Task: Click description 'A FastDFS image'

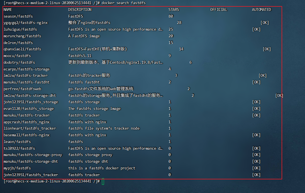Action: point(84,36)
